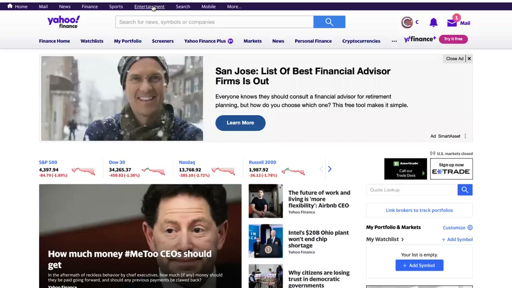Click Link brokers to track portfolios
512x288 pixels.
pos(419,210)
